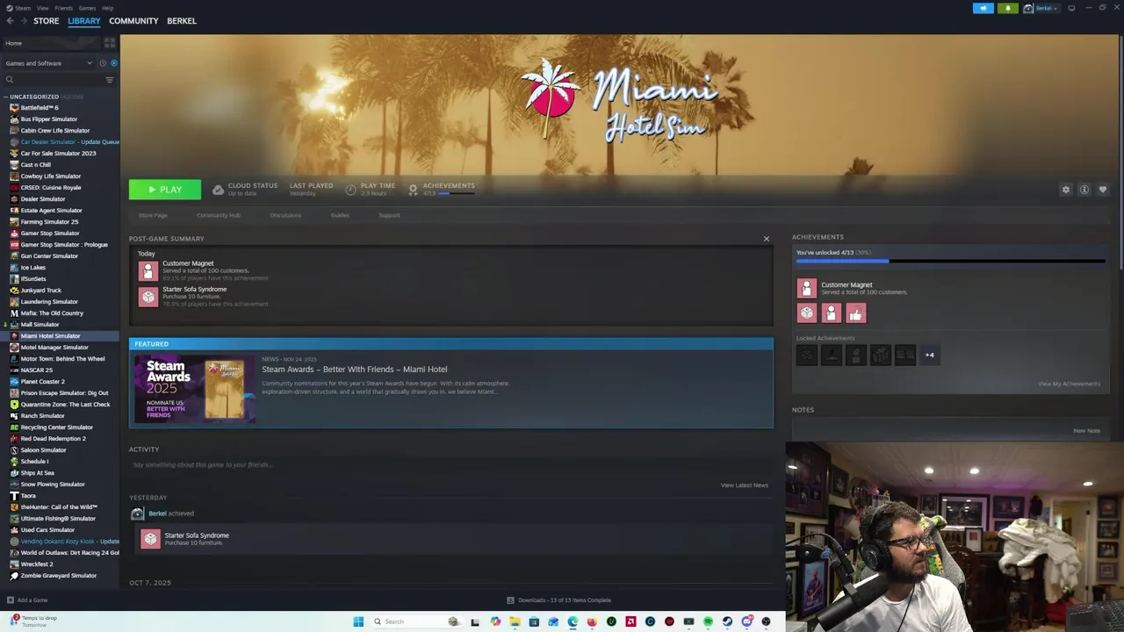This screenshot has width=1124, height=632.
Task: Open the Berkel account dropdown
Action: 1042,8
